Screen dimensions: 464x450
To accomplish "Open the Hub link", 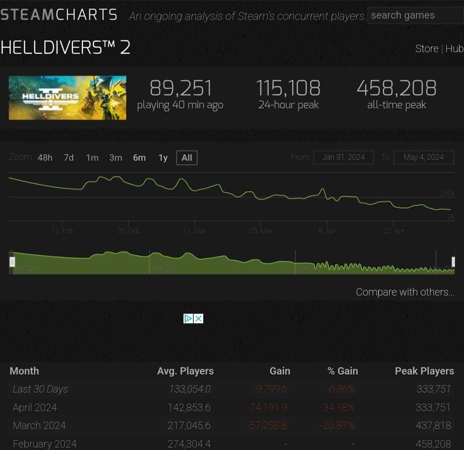I will (455, 49).
